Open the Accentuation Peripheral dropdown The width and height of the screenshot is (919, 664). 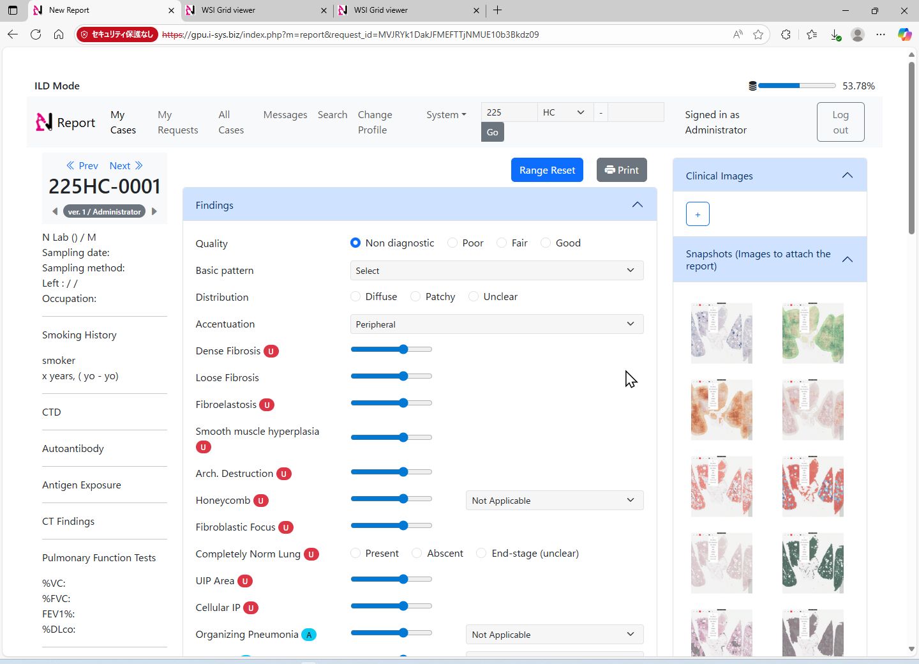click(496, 324)
